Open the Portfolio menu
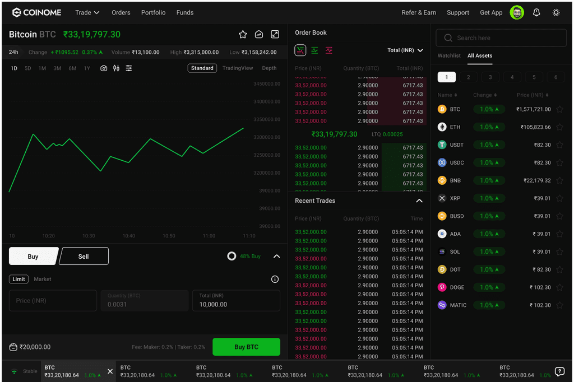 click(154, 12)
